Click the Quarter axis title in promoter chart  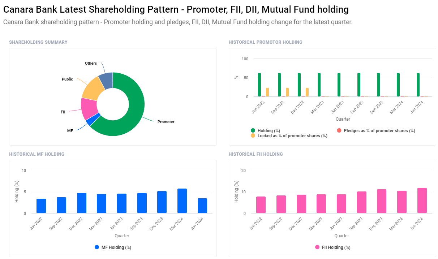pos(343,119)
